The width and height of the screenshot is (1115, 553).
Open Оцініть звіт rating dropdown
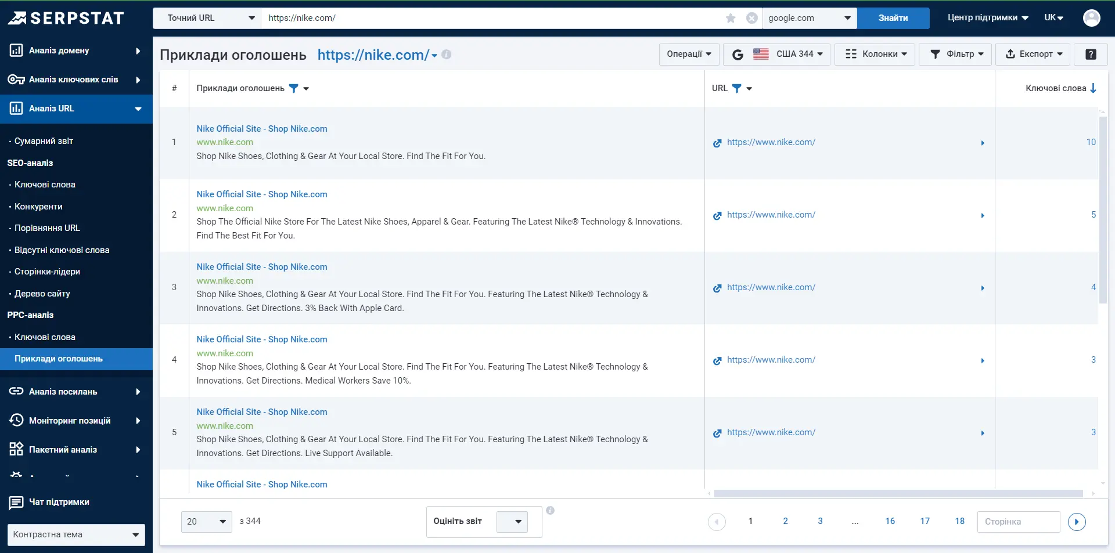tap(512, 522)
